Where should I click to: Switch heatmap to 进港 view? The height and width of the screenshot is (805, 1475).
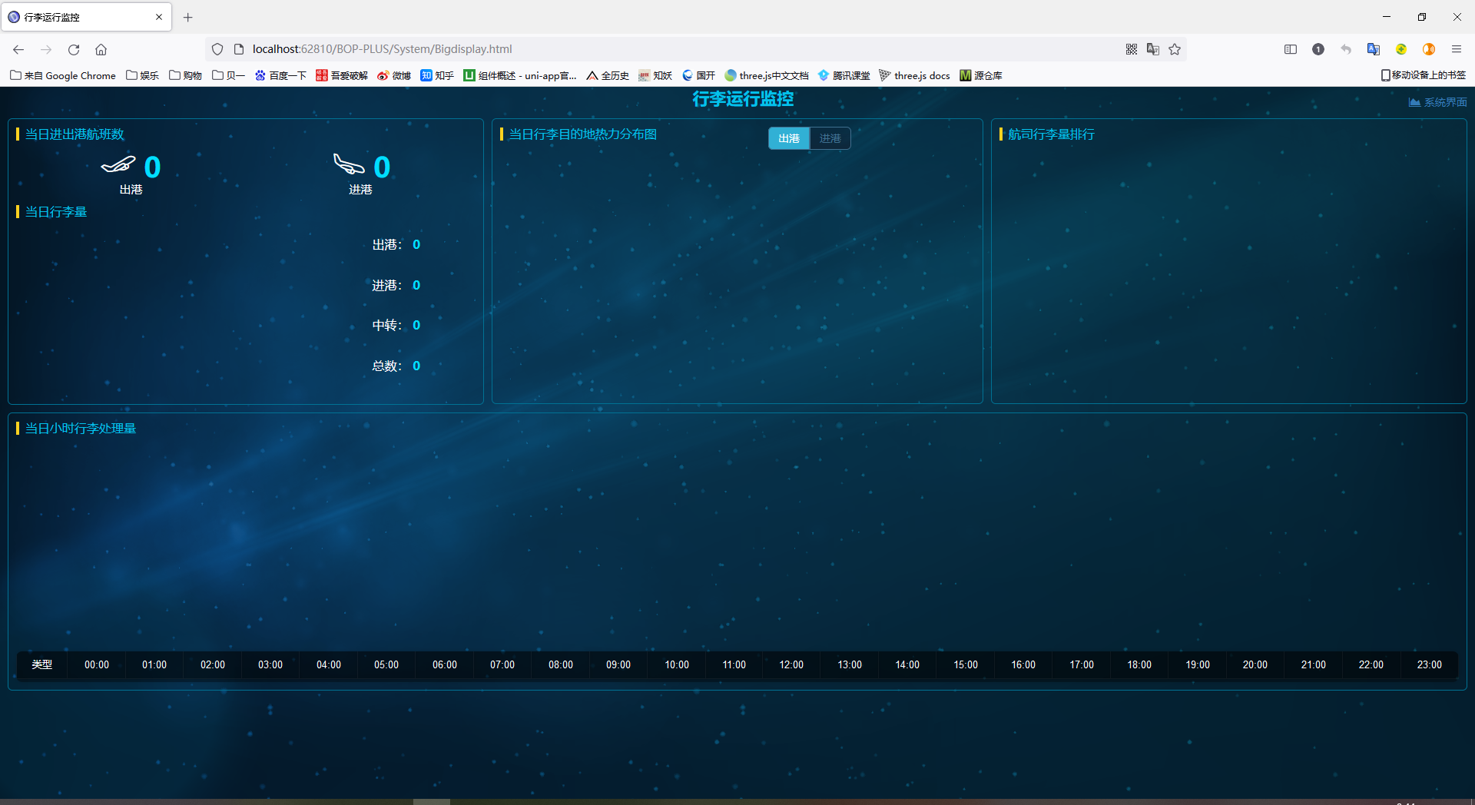[x=830, y=138]
